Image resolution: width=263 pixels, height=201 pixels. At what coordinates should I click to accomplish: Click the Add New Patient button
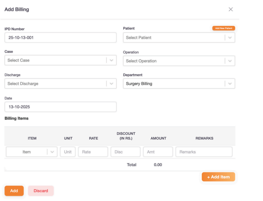(x=224, y=28)
